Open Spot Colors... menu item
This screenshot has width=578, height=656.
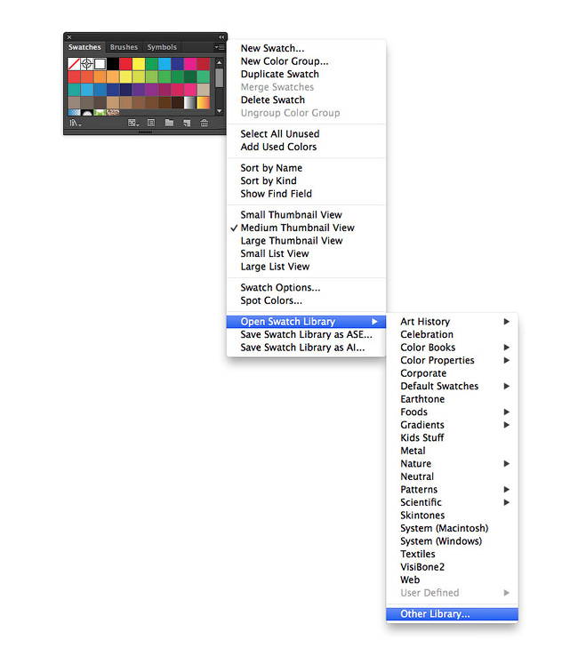coord(306,300)
